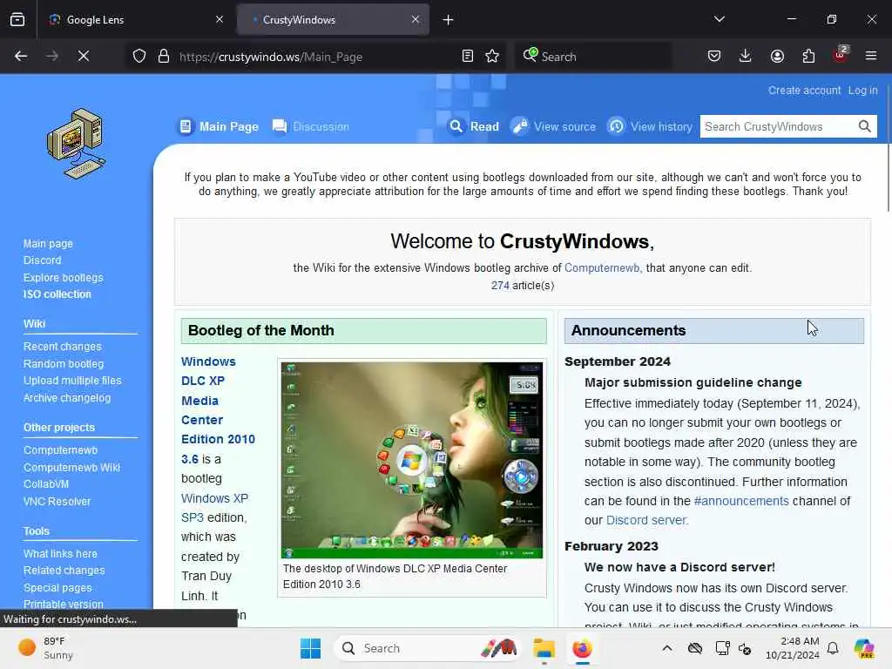Open Random bootleg link
Viewport: 892px width, 669px height.
(x=63, y=363)
